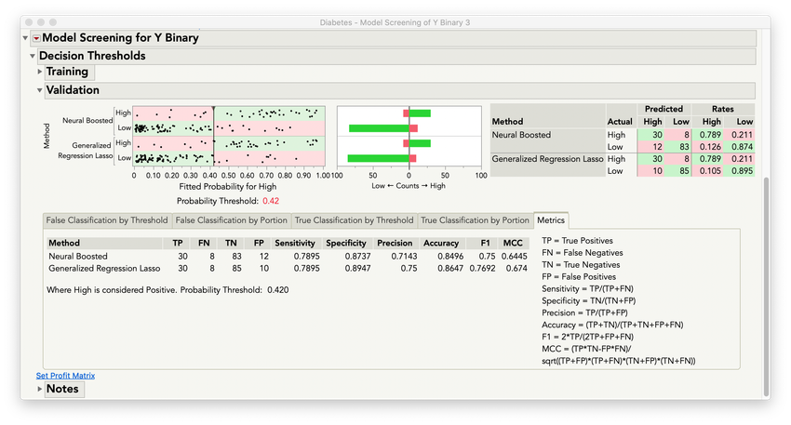Click the F1 column header

click(485, 243)
